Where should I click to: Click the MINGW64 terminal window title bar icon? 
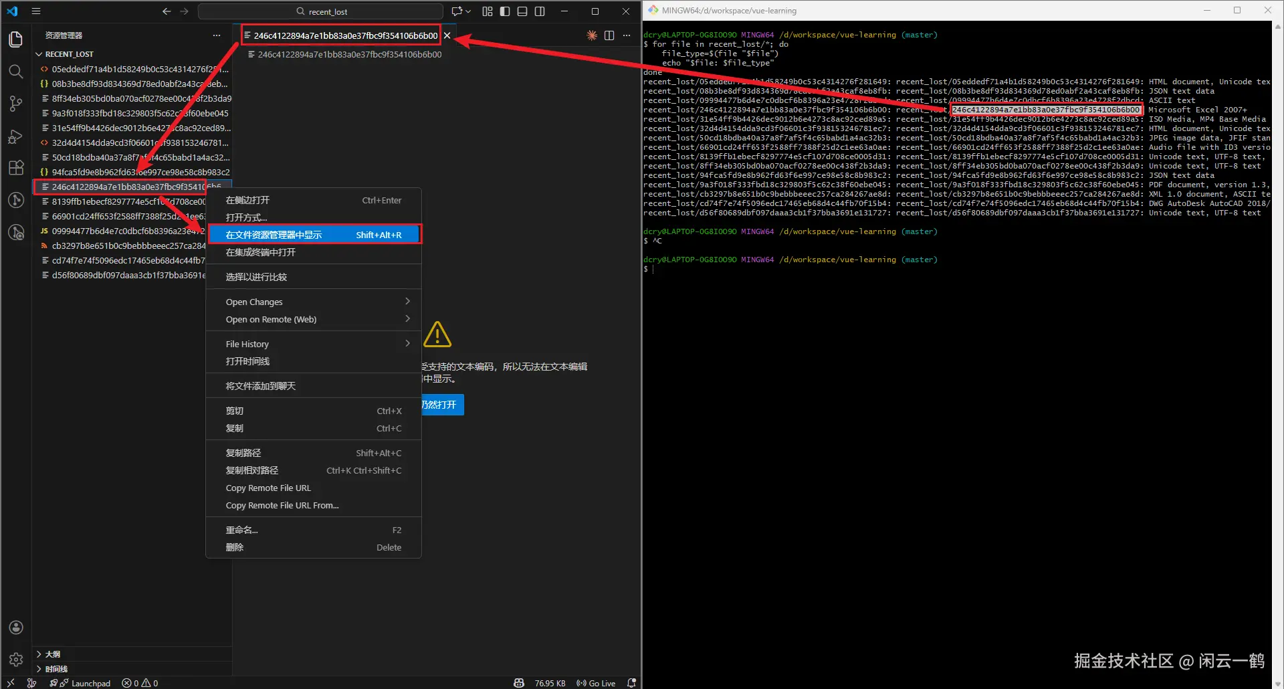coord(653,10)
